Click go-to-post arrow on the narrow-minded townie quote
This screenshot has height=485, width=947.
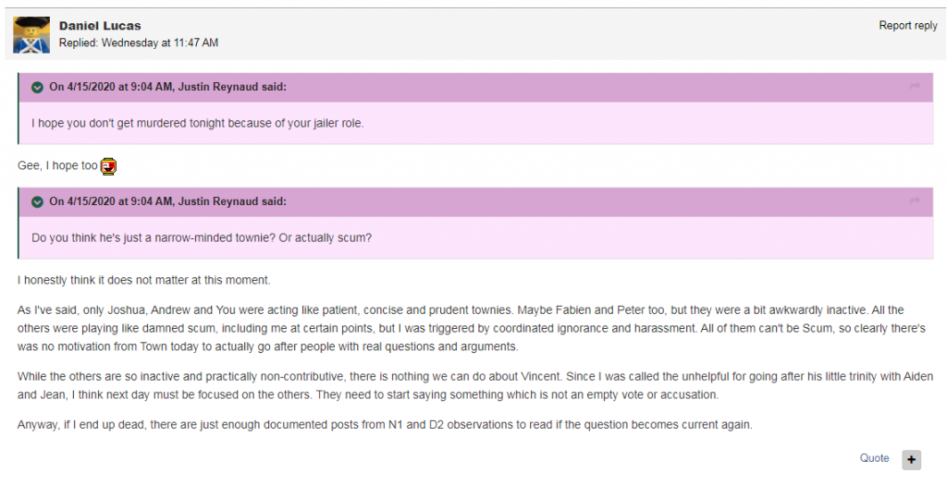915,202
